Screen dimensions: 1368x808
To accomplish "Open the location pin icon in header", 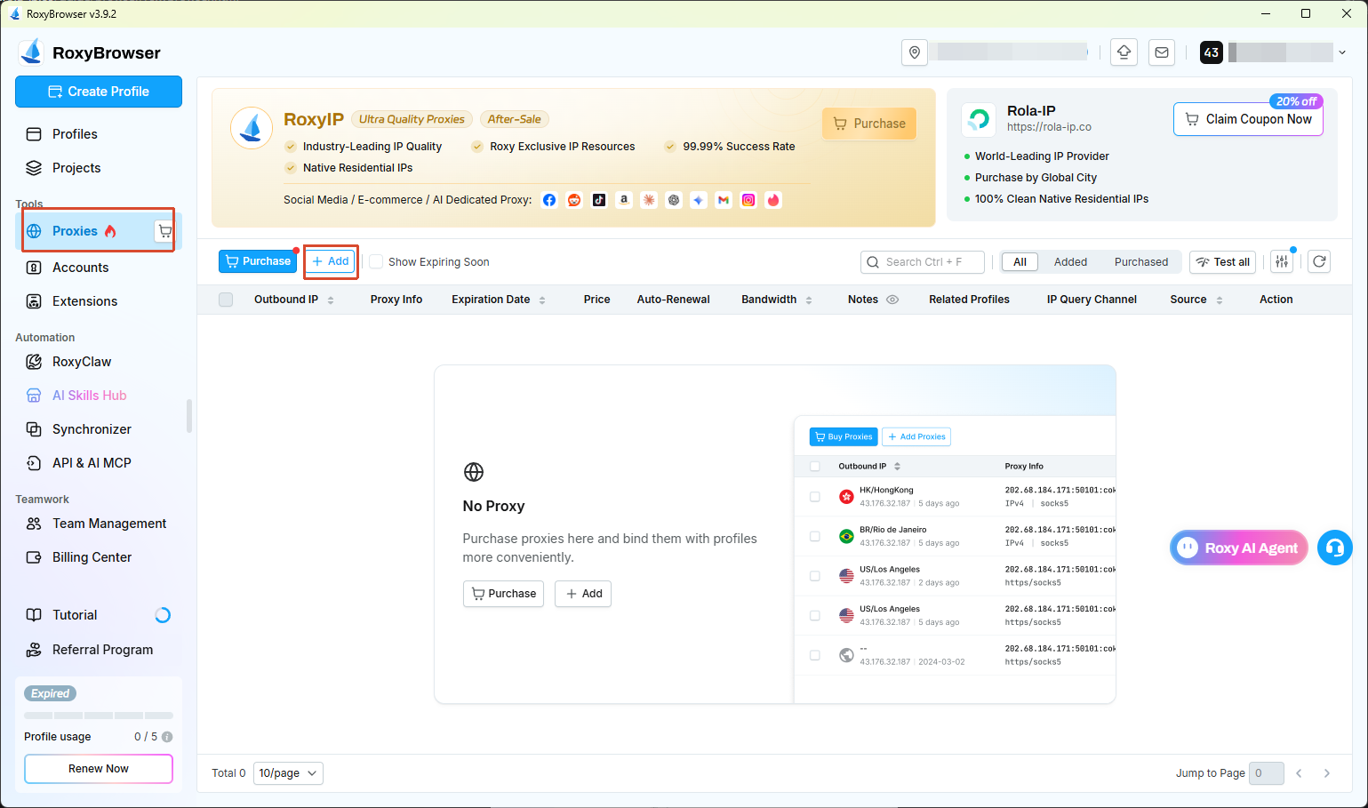I will [x=915, y=52].
